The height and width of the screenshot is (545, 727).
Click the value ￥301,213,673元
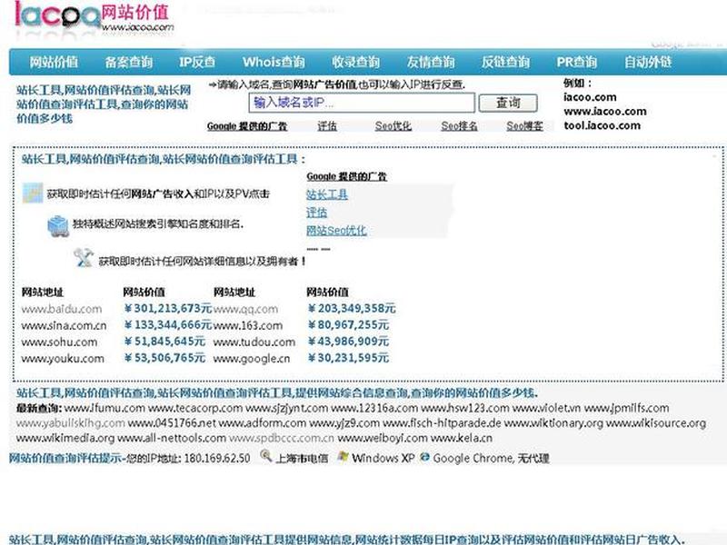pos(168,308)
